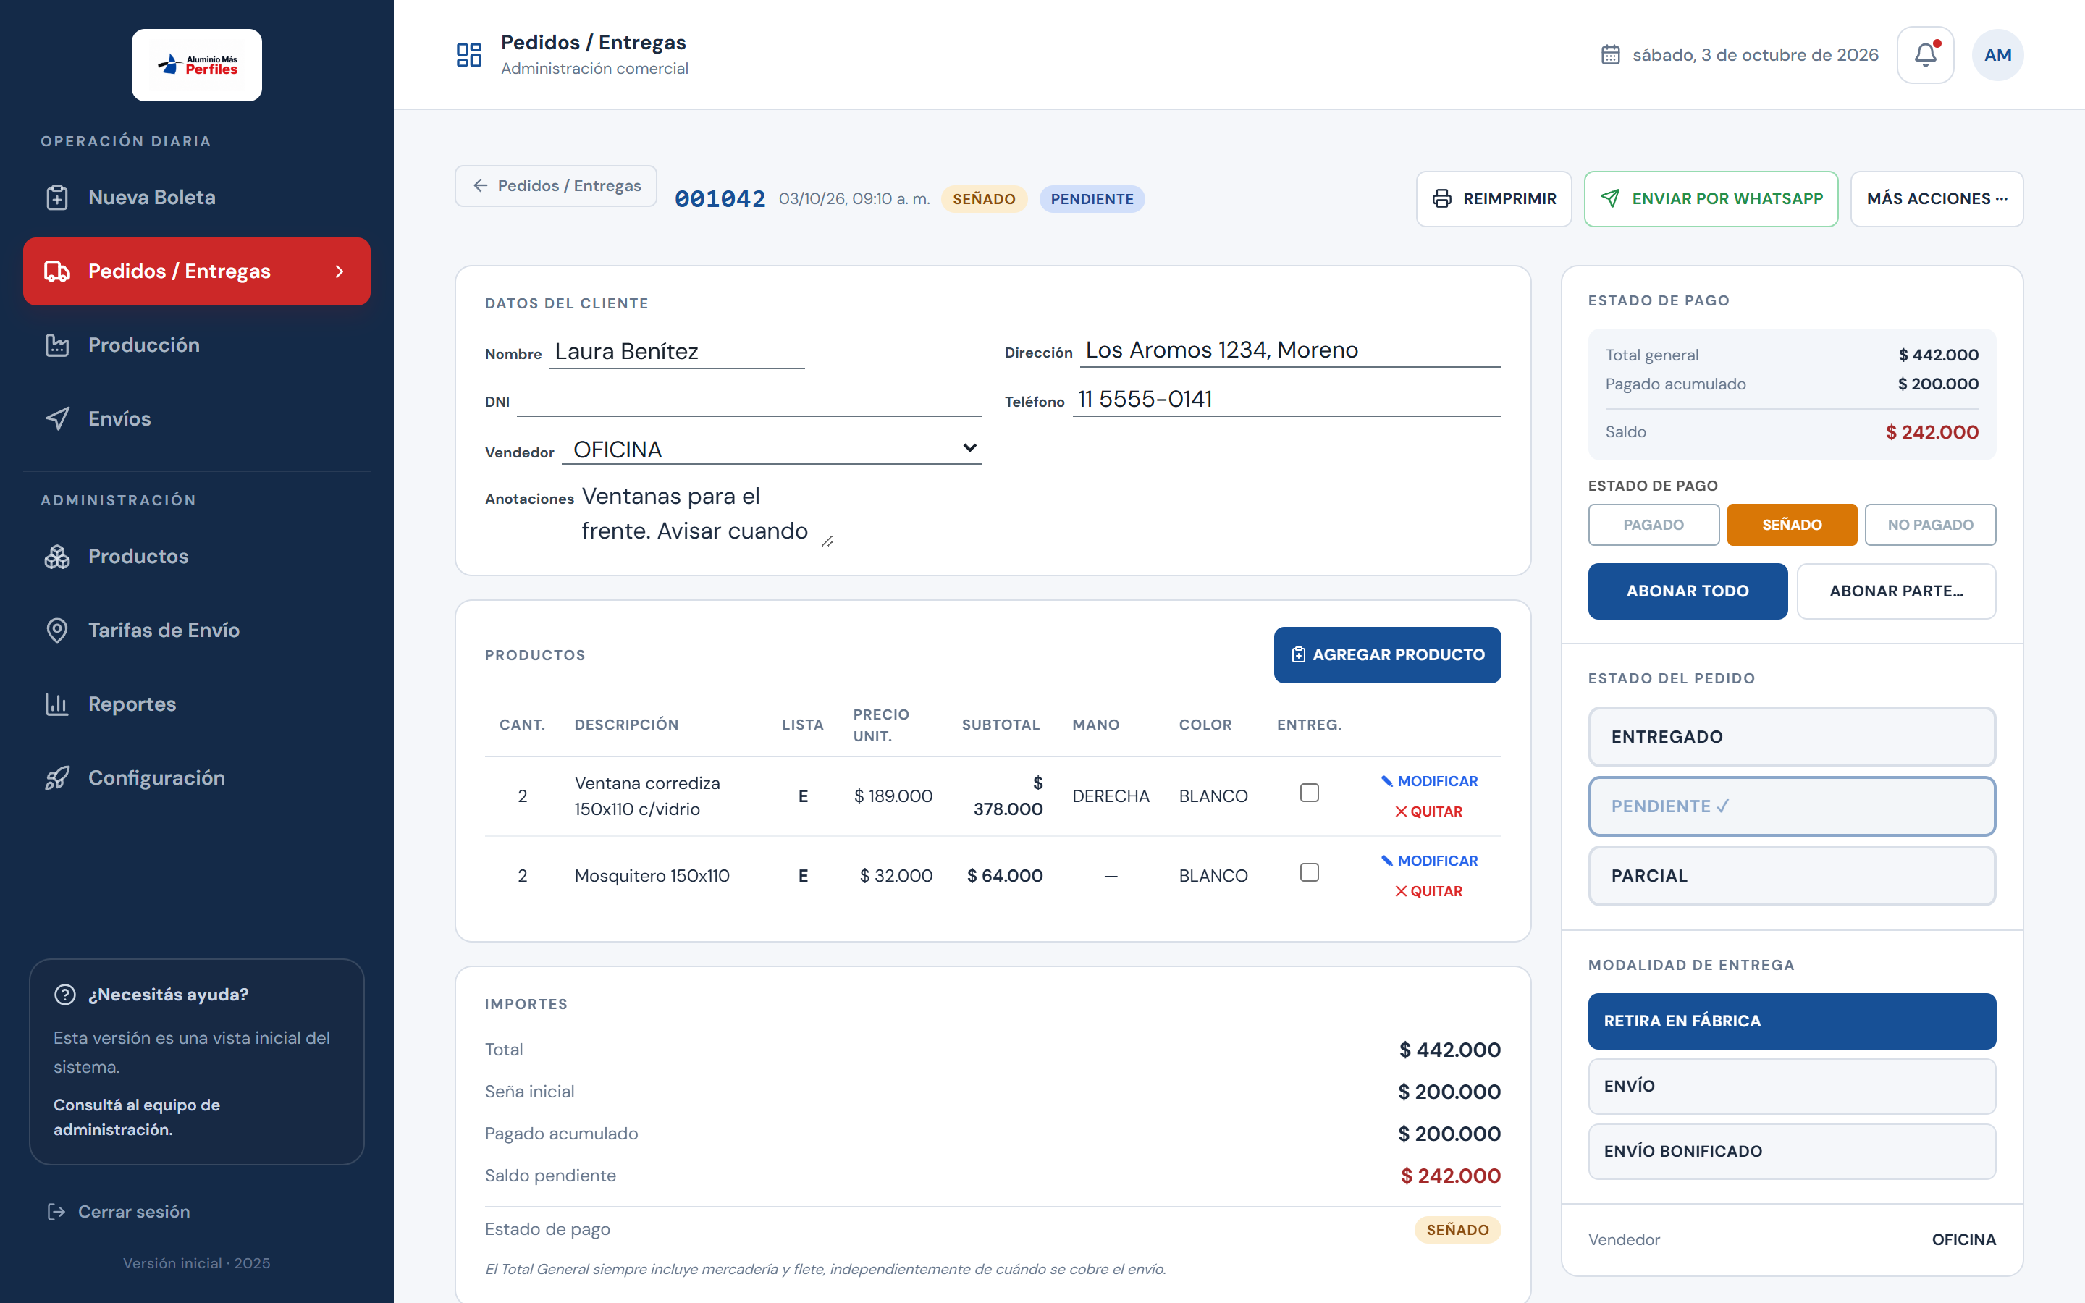Click Modificar for Ventana corrediza row

[1428, 781]
